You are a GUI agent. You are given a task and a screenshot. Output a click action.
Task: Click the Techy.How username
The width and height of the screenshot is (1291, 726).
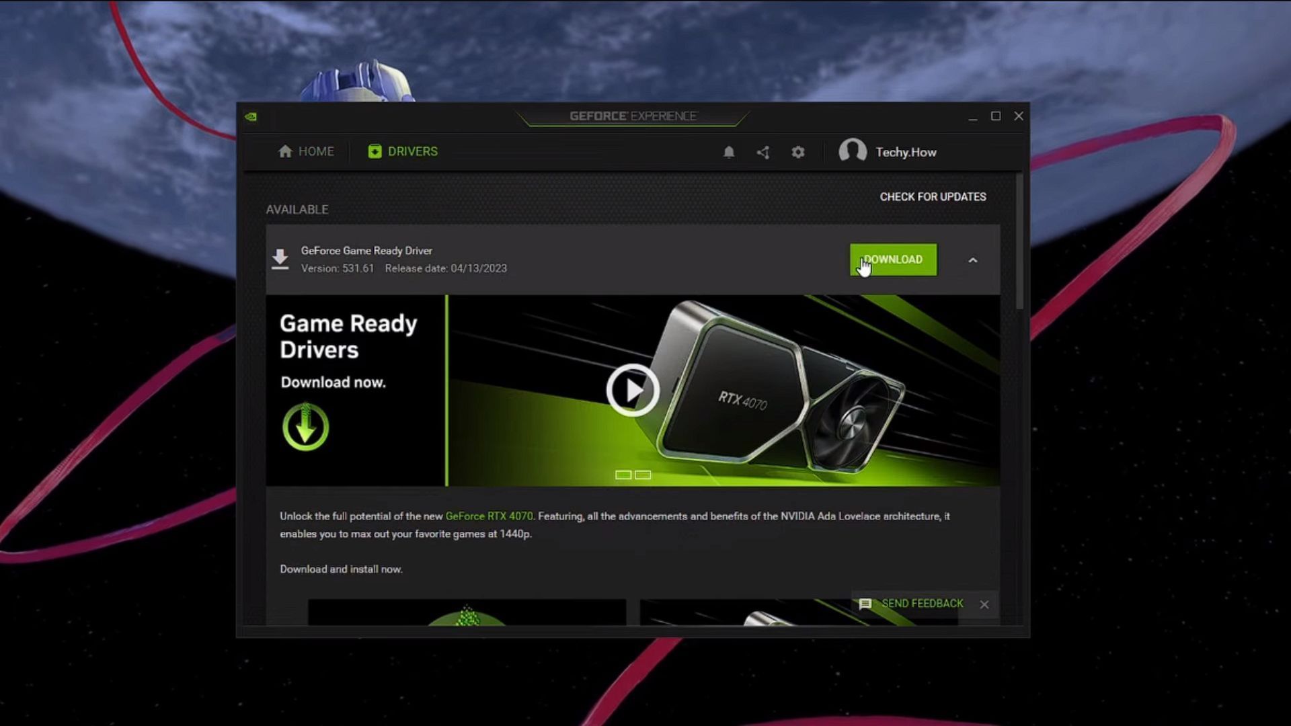(x=906, y=153)
